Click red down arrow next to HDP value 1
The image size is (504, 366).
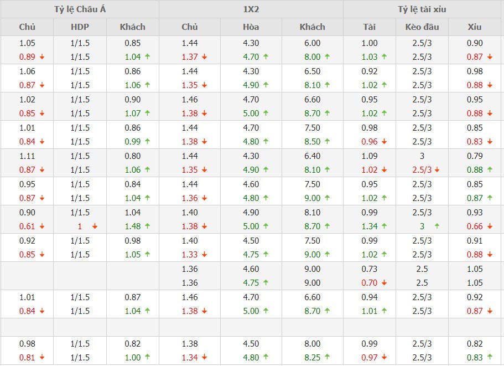click(95, 226)
